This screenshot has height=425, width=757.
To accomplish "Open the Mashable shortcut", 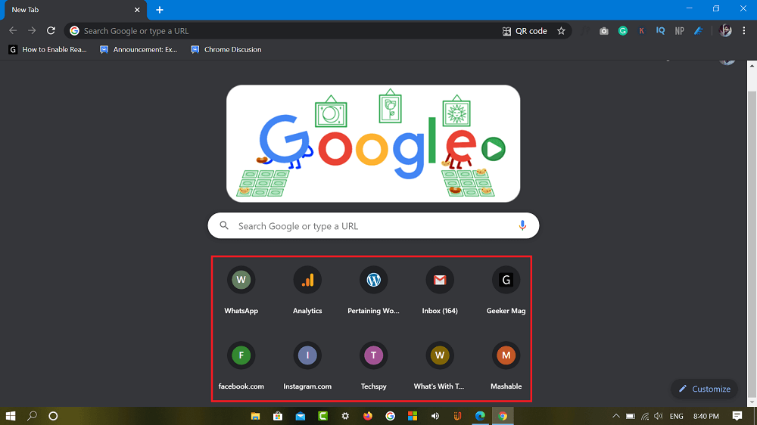I will (506, 365).
